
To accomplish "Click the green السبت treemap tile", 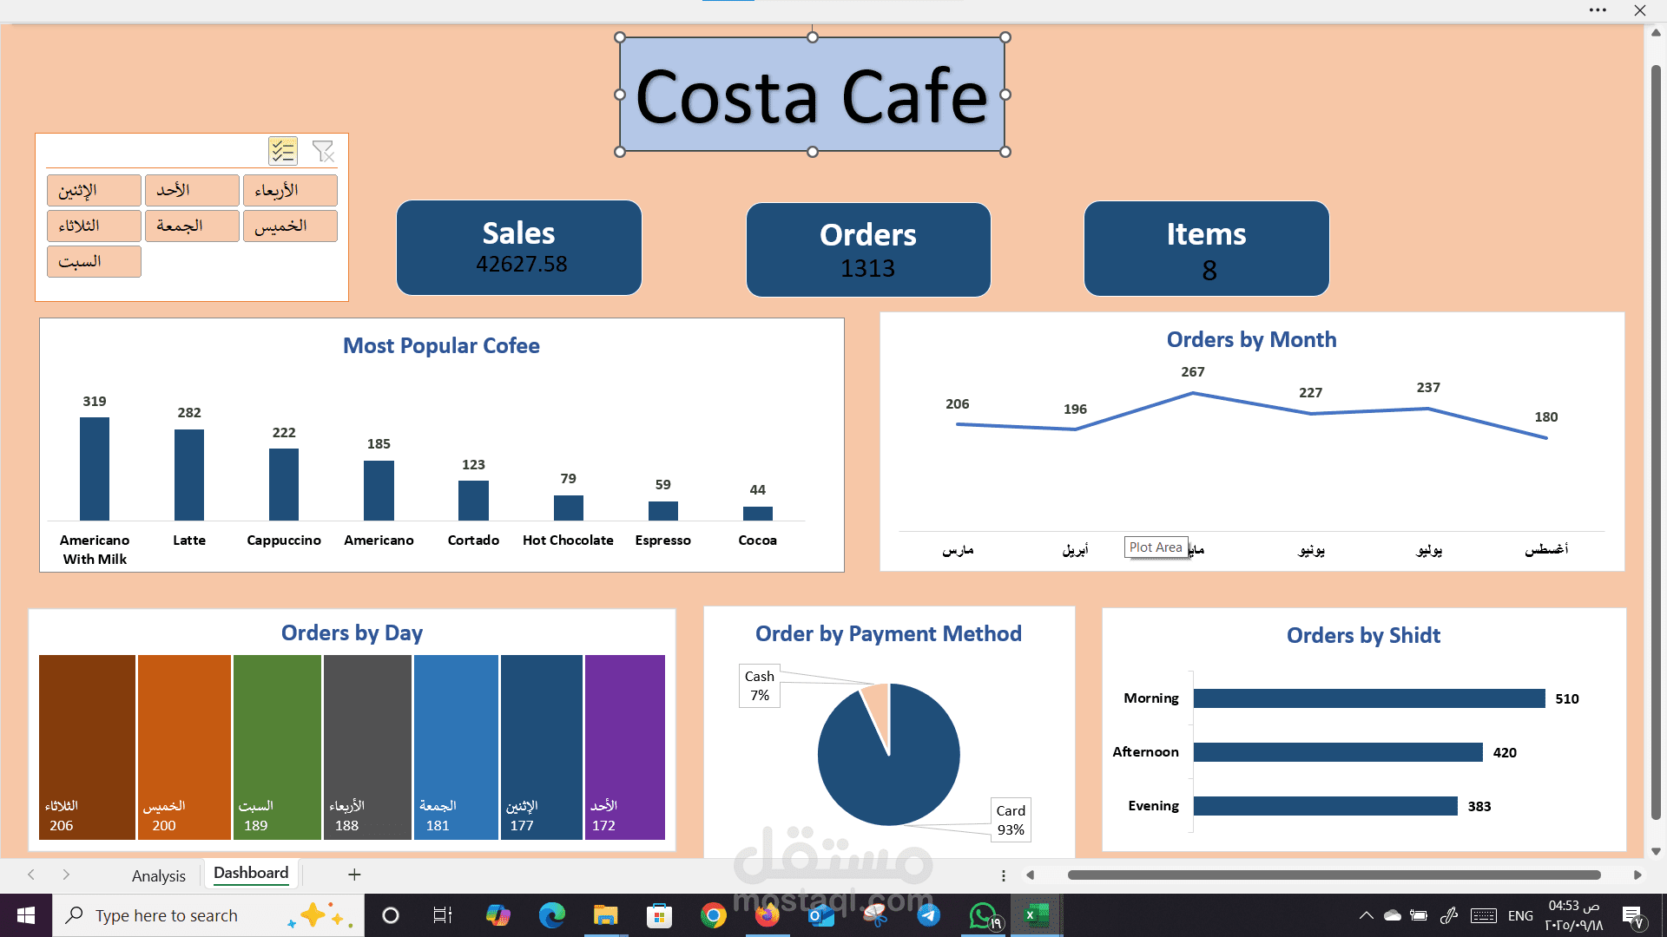I will [x=277, y=747].
